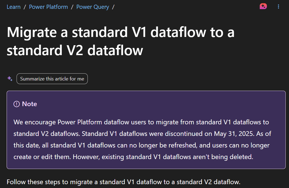Click the We encourage Power Platform sentence
This screenshot has height=188, width=289.
click(x=141, y=122)
